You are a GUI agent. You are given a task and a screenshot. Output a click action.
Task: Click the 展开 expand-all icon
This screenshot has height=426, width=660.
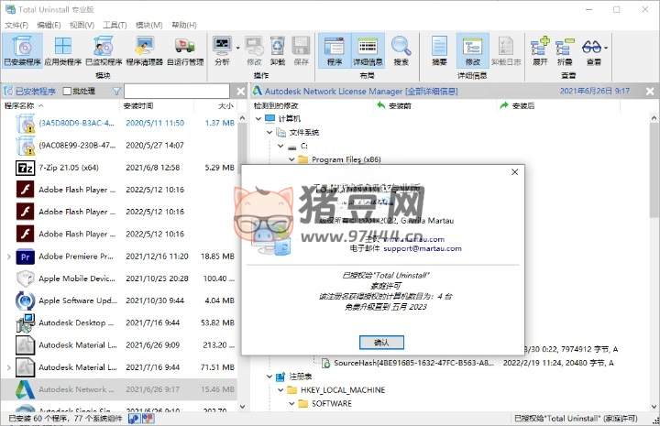point(540,49)
